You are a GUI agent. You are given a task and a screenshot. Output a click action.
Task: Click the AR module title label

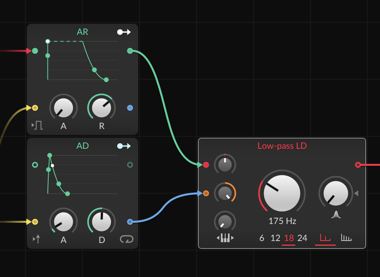pyautogui.click(x=82, y=32)
